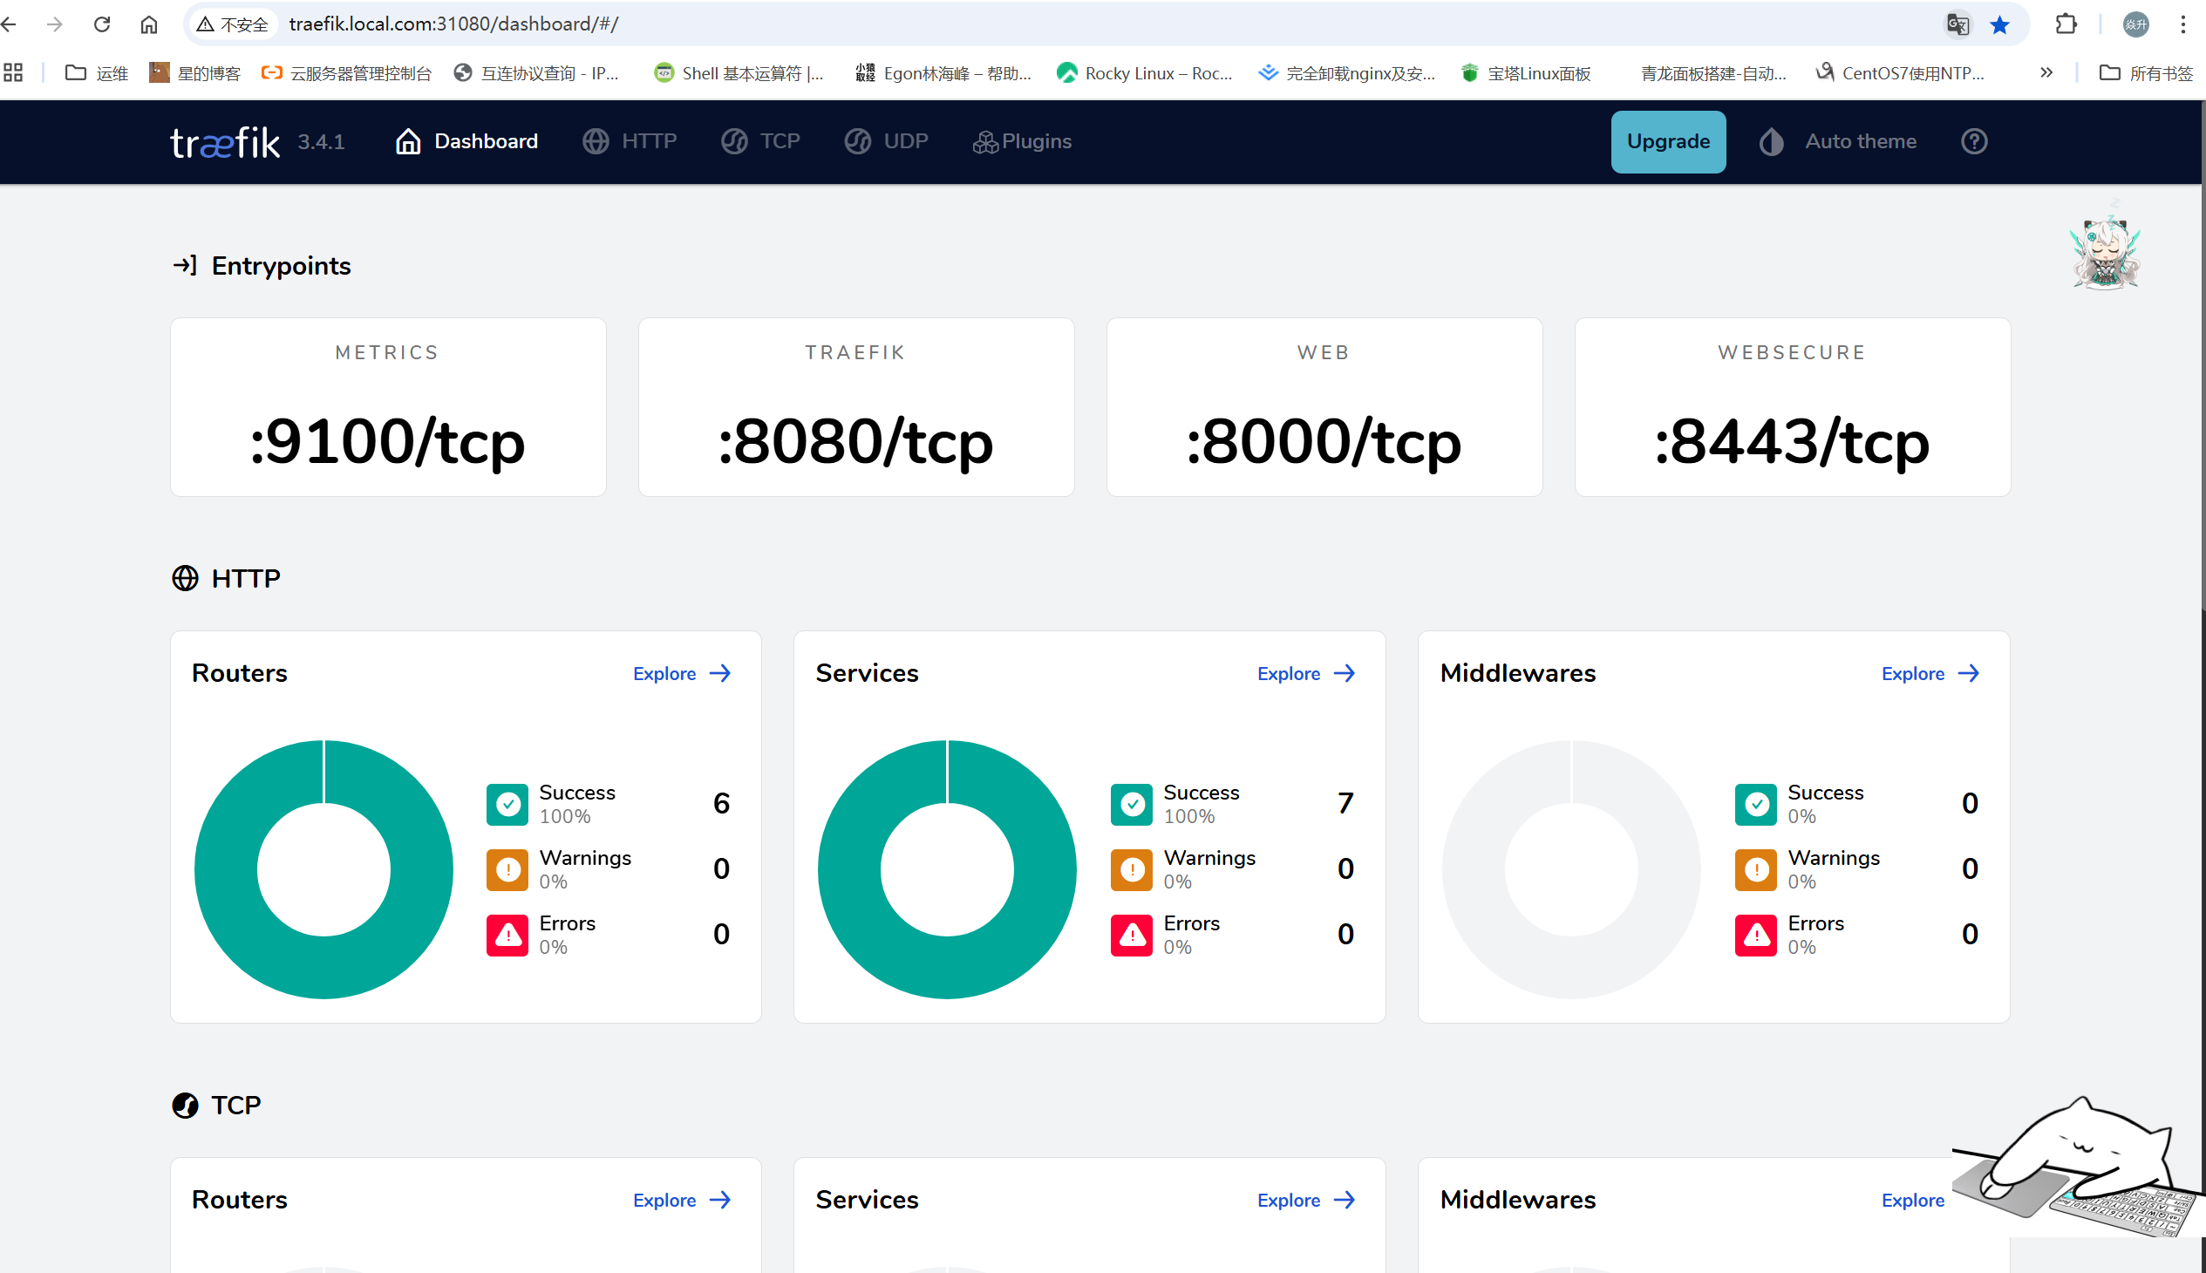Toggle the Auto theme setting

pos(1837,141)
